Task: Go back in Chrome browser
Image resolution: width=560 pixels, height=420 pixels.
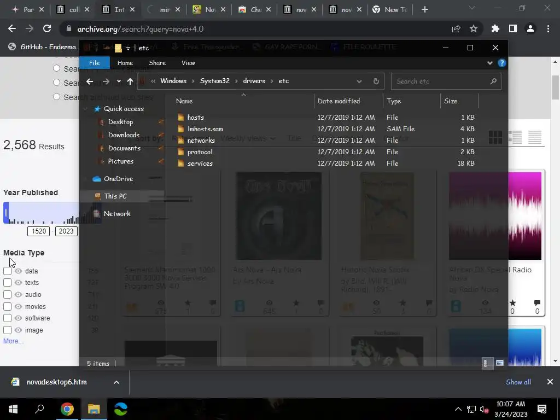Action: [12, 29]
